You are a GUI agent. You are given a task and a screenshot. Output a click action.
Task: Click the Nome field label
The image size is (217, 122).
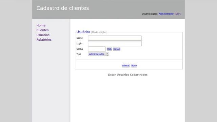click(x=79, y=38)
